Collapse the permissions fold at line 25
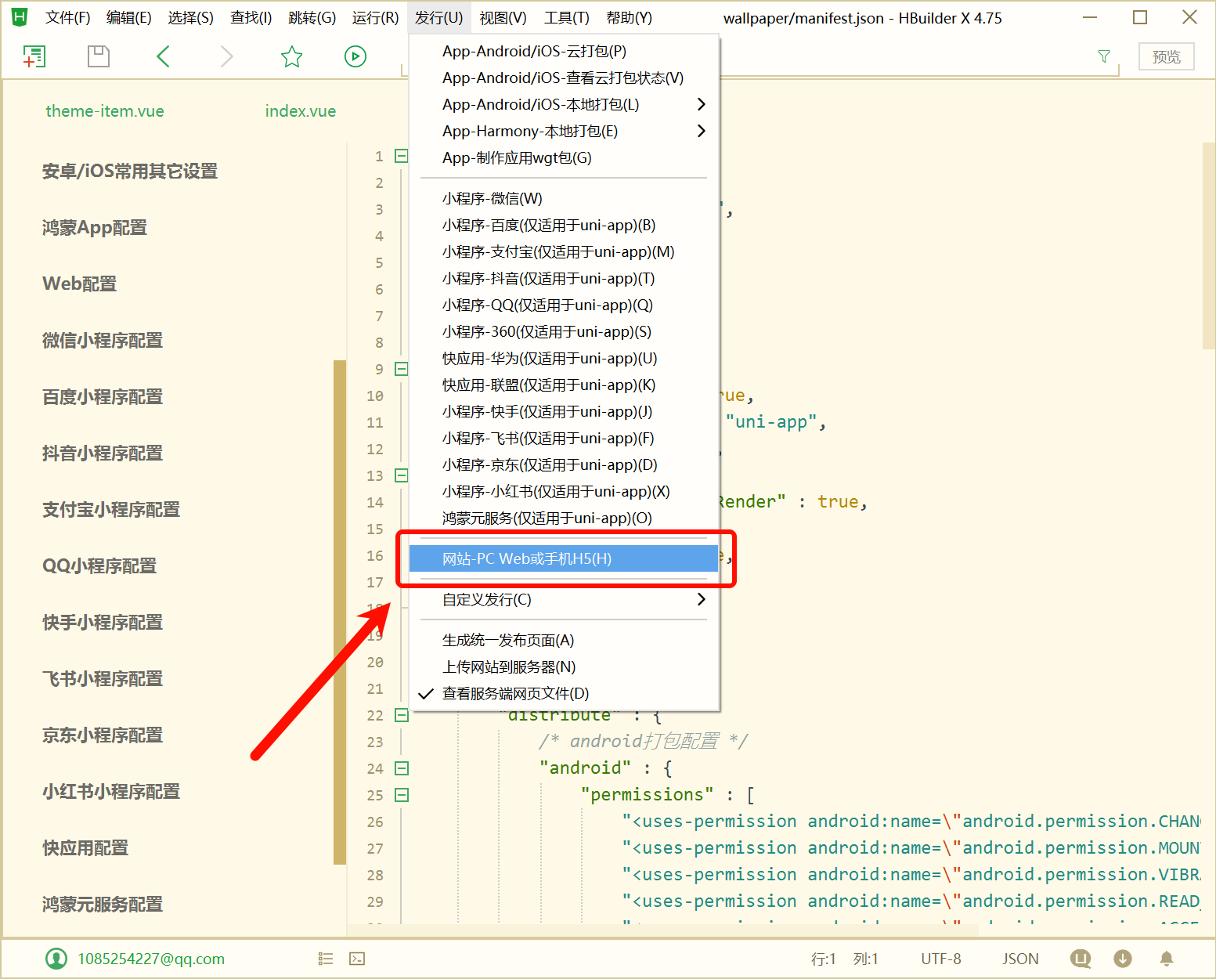 (x=402, y=795)
